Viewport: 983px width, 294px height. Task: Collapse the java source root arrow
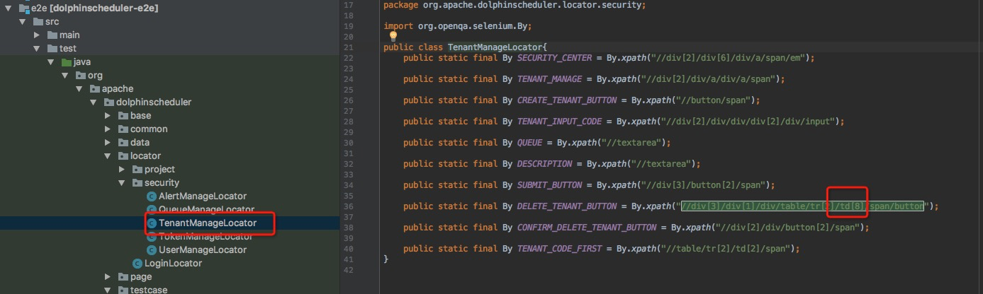click(52, 61)
